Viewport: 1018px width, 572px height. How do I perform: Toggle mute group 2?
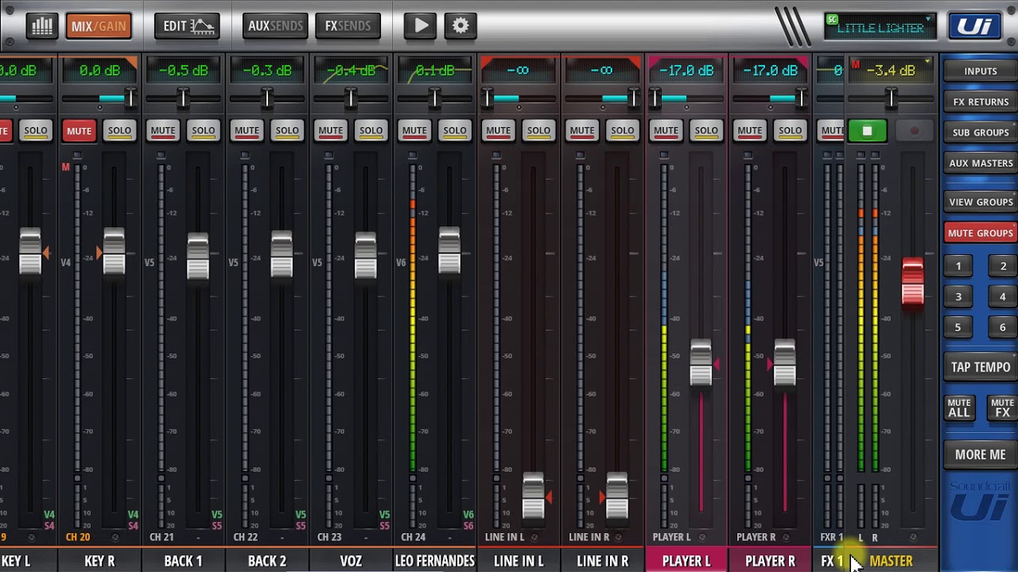pos(1003,266)
